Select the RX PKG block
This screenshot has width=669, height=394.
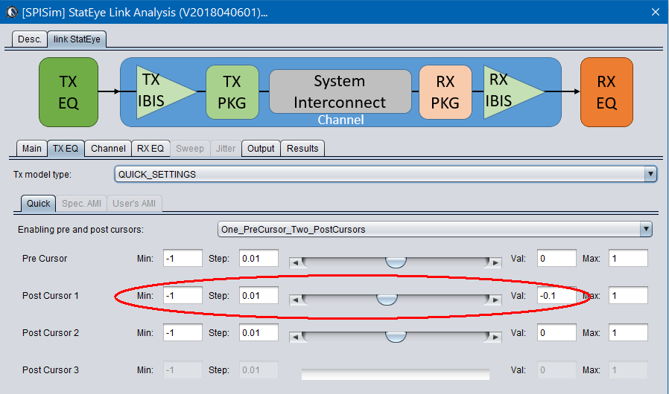(446, 91)
